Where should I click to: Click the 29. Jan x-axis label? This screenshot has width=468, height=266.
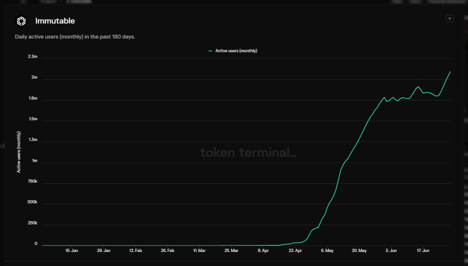tap(104, 250)
